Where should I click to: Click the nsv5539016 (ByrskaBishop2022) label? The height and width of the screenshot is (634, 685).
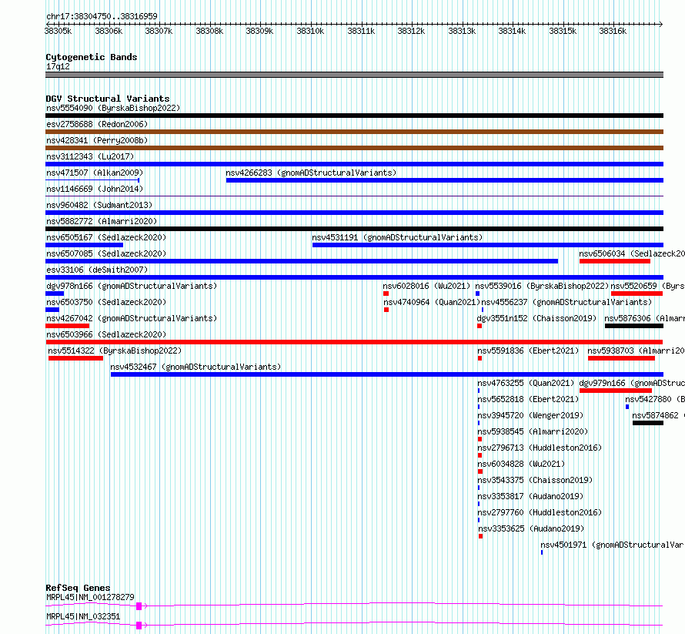pos(542,286)
